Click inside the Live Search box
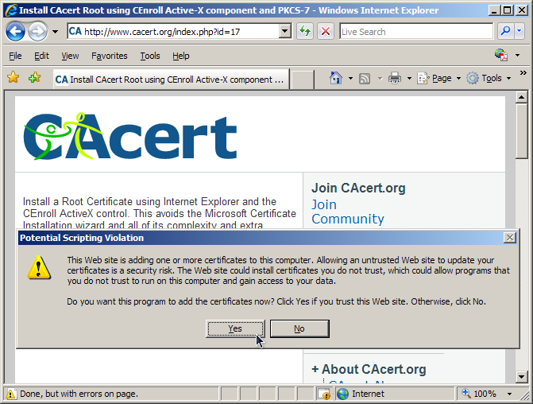This screenshot has height=404, width=533. [x=416, y=32]
